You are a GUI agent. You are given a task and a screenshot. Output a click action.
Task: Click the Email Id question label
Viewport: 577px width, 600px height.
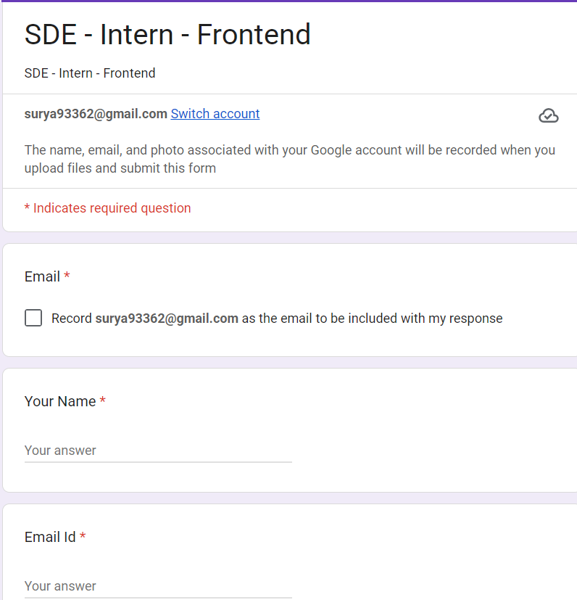(x=50, y=537)
